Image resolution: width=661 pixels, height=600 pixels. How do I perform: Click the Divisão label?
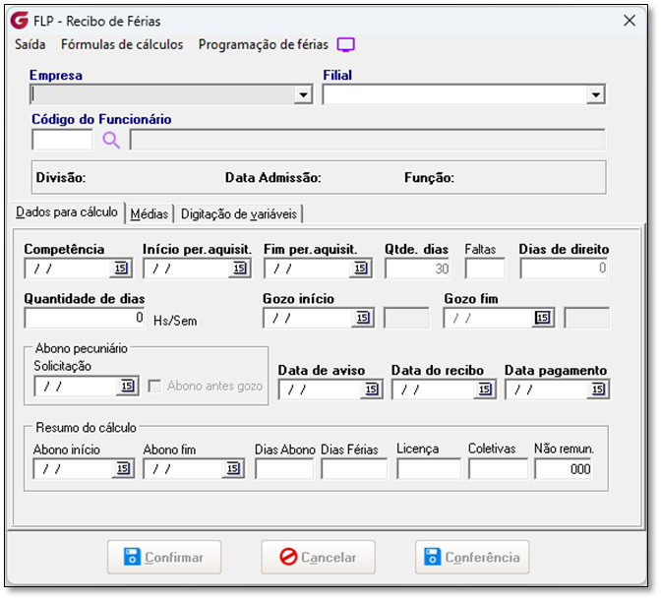point(61,177)
